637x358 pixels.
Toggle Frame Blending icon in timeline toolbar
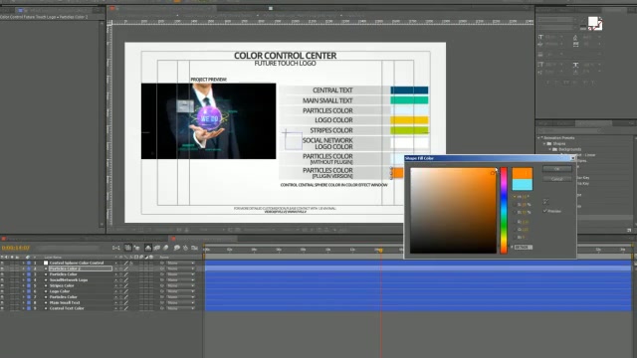148,248
